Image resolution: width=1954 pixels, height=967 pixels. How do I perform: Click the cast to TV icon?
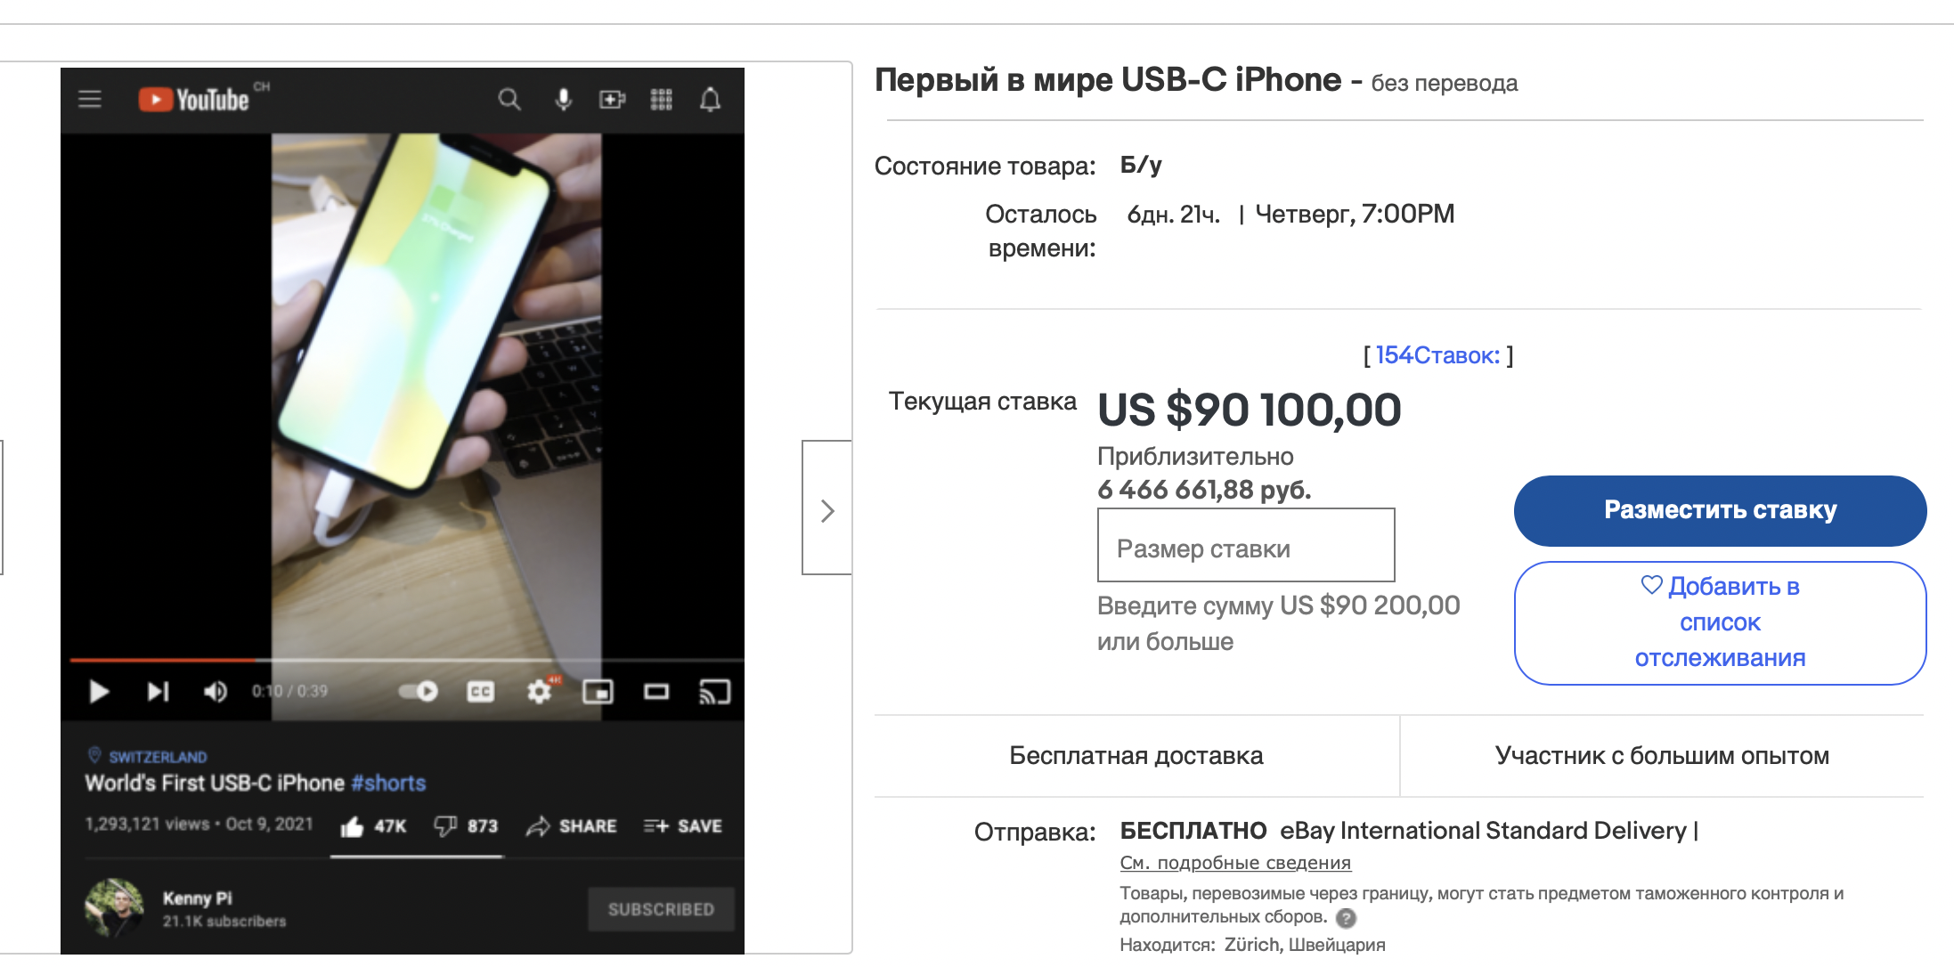click(x=715, y=691)
